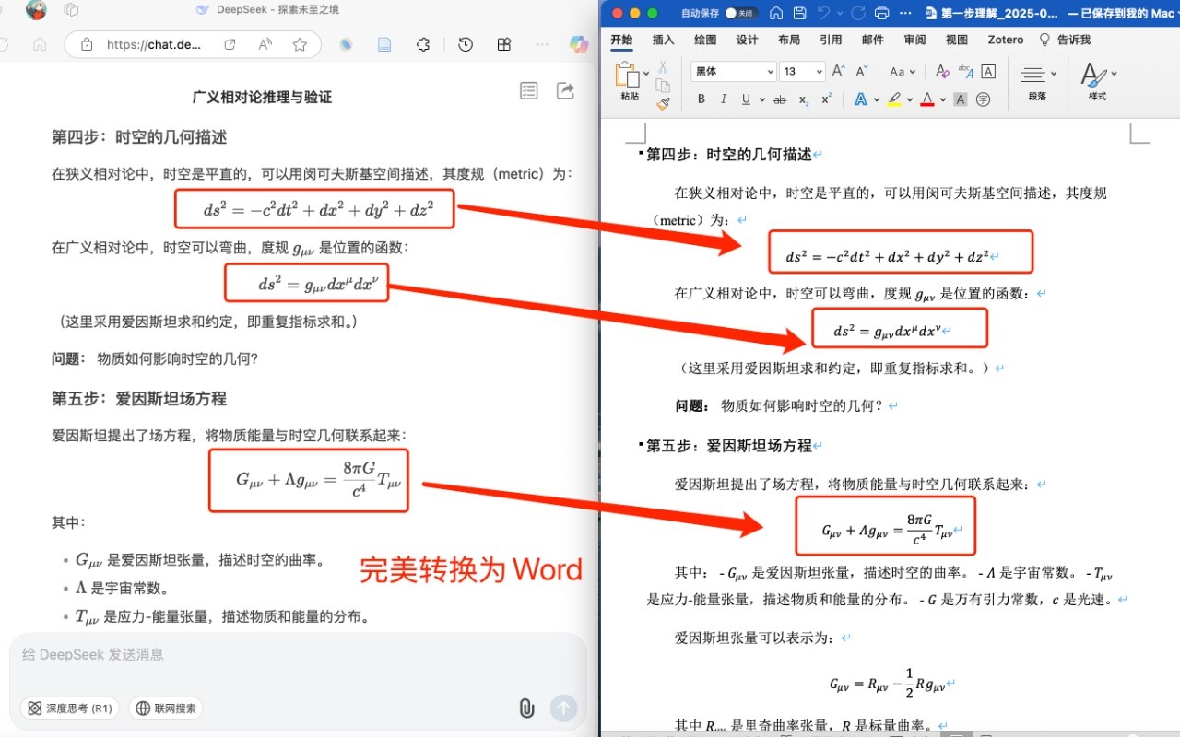Screen dimensions: 1180x737
Task: Click the paperclip attachment icon in DeepSeek
Action: [525, 708]
